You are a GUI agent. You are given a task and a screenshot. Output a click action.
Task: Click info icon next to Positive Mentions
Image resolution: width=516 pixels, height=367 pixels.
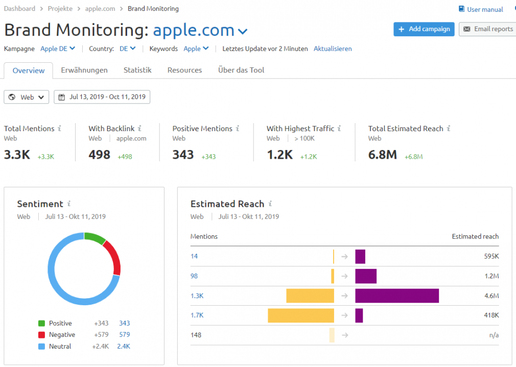tap(237, 128)
